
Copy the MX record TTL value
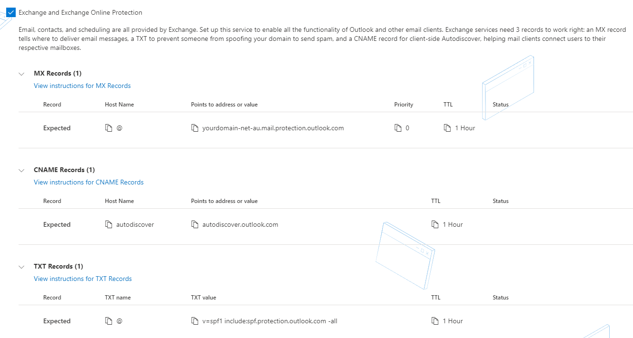(x=447, y=128)
